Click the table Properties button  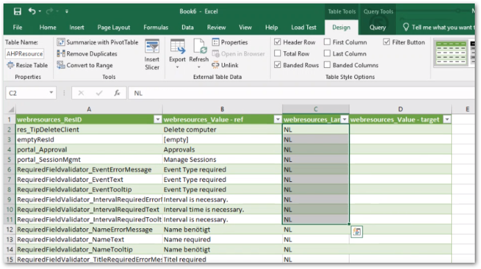click(x=230, y=42)
